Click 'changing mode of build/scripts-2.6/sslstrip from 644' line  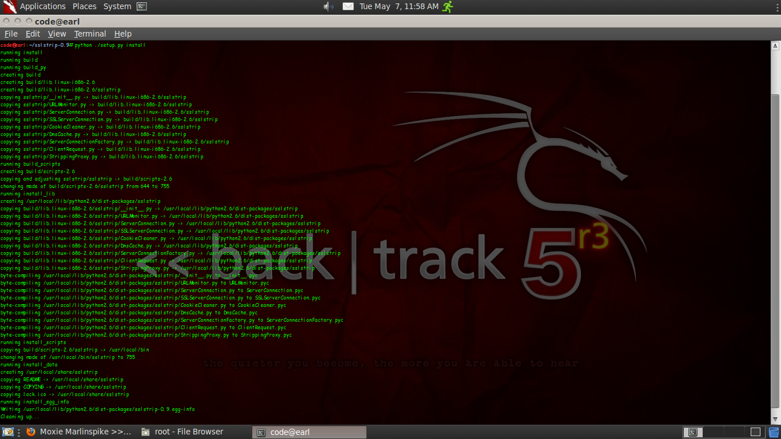85,186
